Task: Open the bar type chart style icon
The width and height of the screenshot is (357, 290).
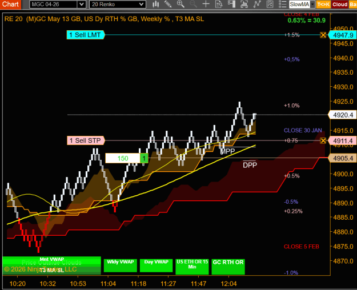Action: point(156,4)
